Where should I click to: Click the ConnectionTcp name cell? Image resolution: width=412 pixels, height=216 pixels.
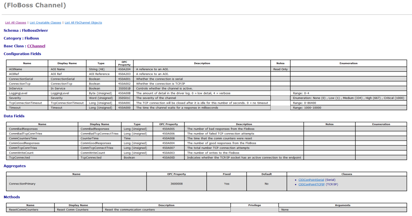(27, 84)
